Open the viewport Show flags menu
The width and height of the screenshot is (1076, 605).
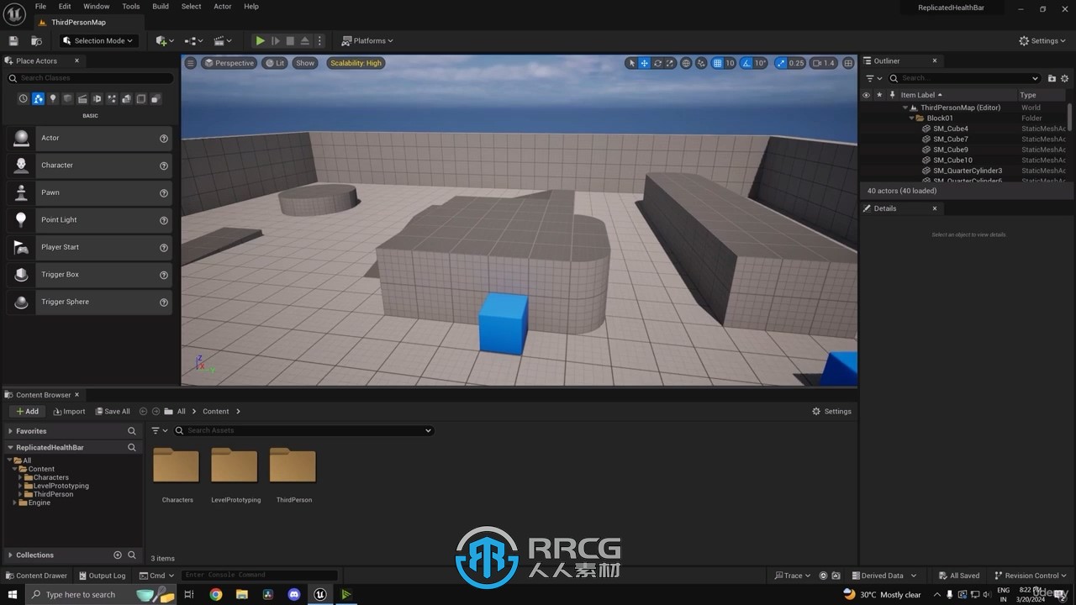(x=305, y=63)
